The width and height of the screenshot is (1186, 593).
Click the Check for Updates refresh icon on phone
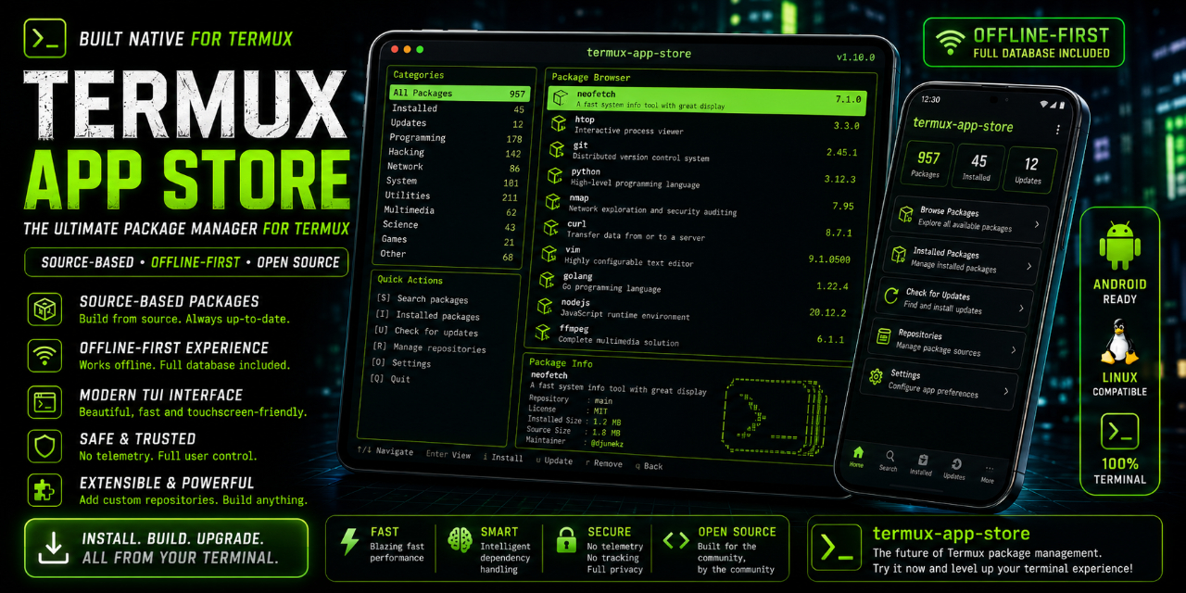[x=890, y=296]
